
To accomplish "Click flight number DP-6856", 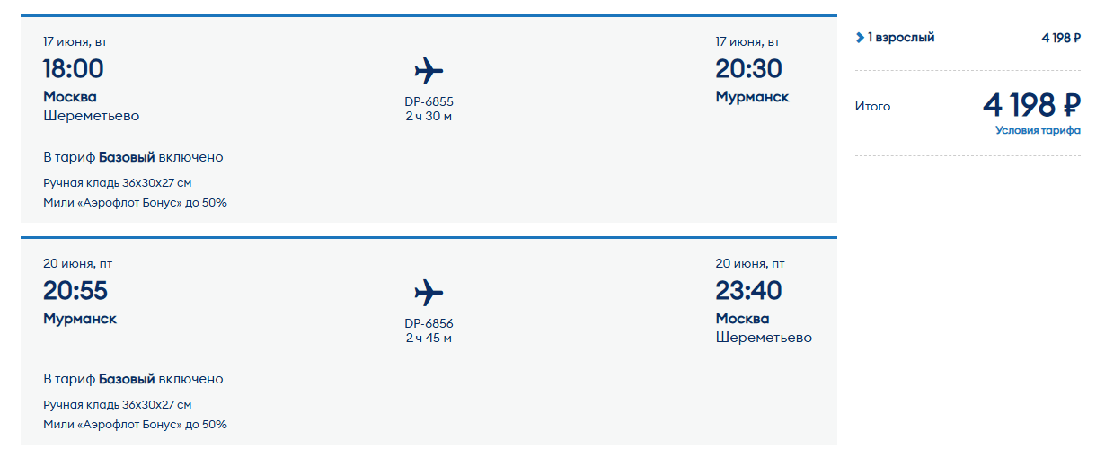I will coord(429,324).
